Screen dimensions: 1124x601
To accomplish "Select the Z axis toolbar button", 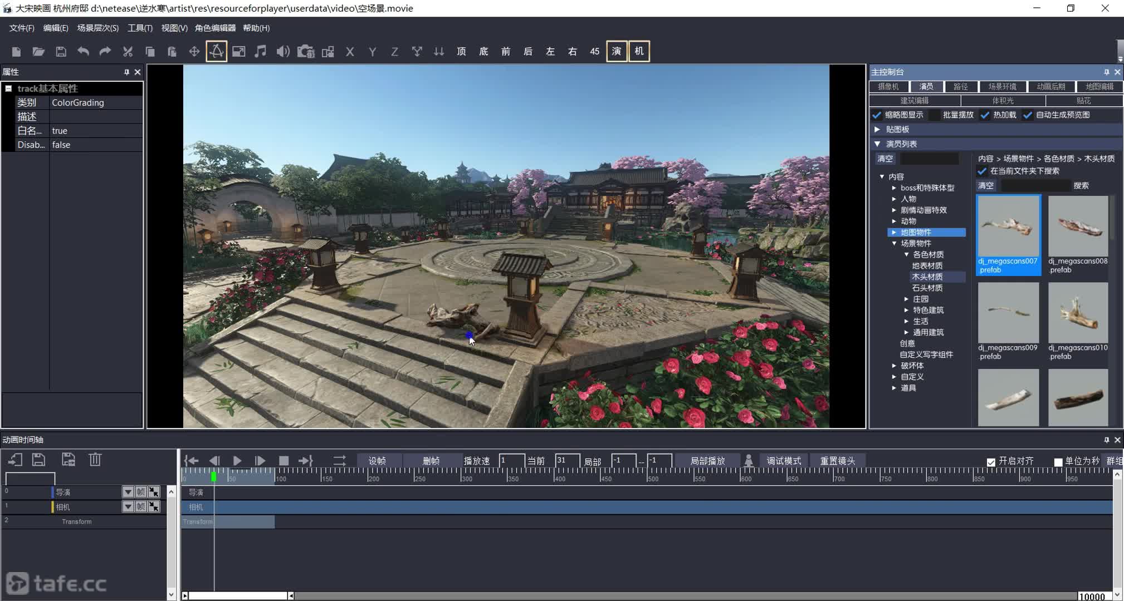I will click(x=394, y=52).
